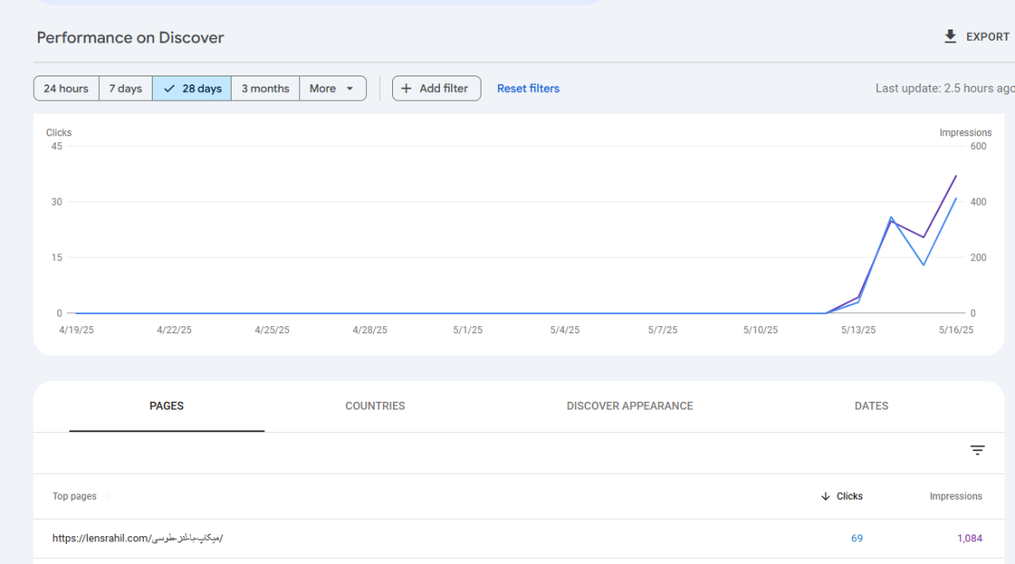The image size is (1015, 564).
Task: Click the plus icon for Add filter
Action: click(406, 89)
